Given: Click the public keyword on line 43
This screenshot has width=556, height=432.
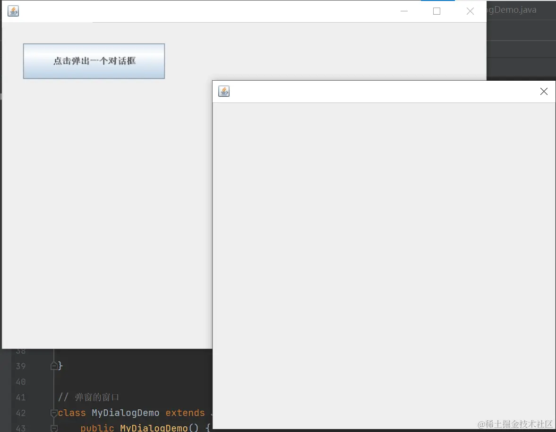Looking at the screenshot, I should [x=97, y=428].
